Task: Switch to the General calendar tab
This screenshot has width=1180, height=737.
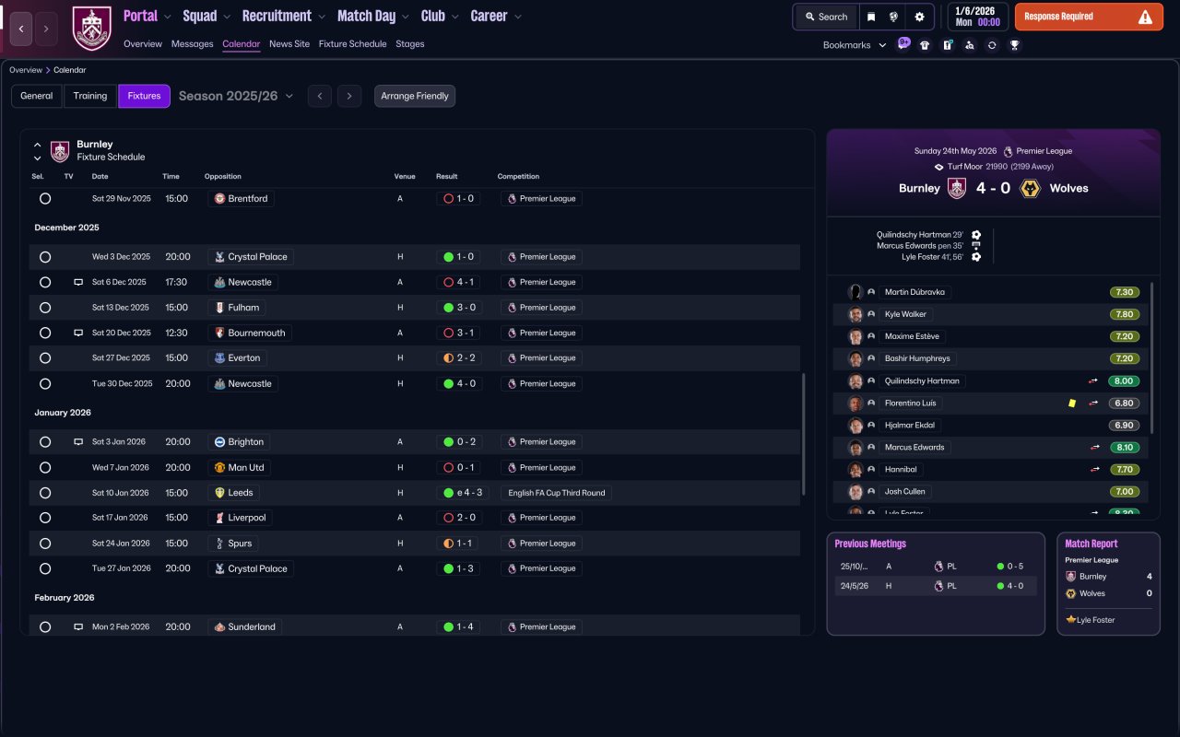Action: pos(37,96)
